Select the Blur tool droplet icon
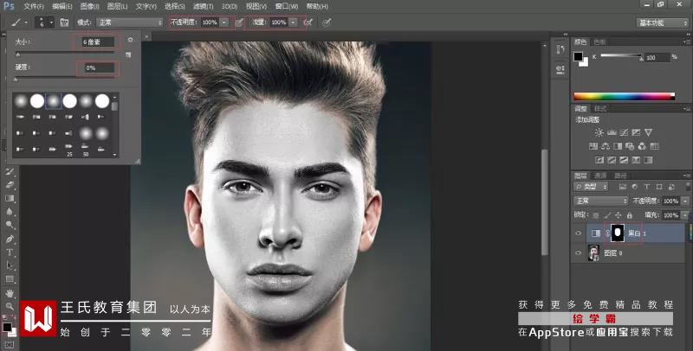This screenshot has height=351, width=693. pyautogui.click(x=10, y=212)
